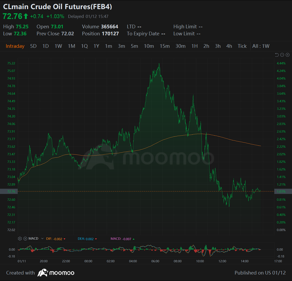Click the CLmain Crude Oil Futures title
The image size is (292, 281).
57,7
